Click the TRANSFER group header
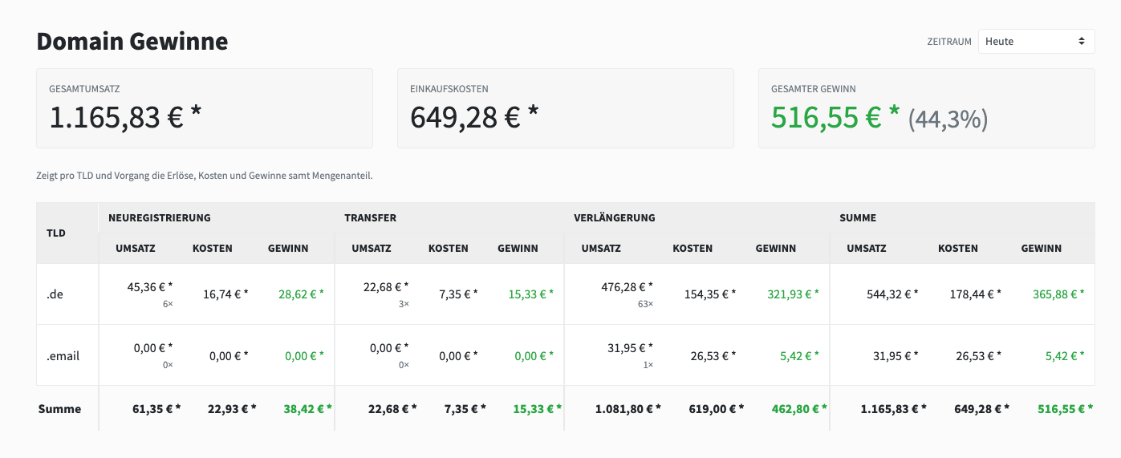Image resolution: width=1121 pixels, height=458 pixels. (x=371, y=217)
